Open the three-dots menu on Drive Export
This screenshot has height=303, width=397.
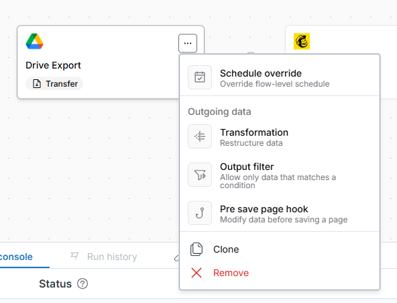click(x=188, y=44)
